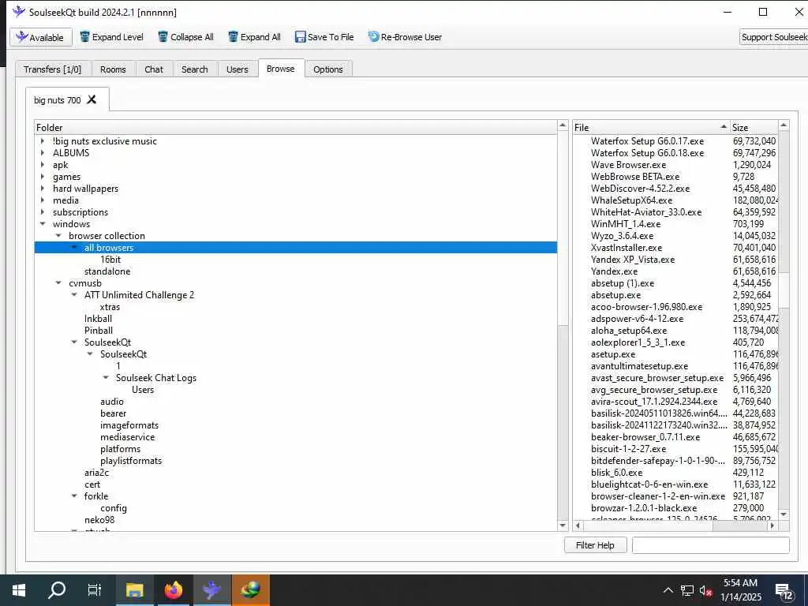
Task: Select WhaleSetupX64.exe in file list
Action: (x=631, y=200)
